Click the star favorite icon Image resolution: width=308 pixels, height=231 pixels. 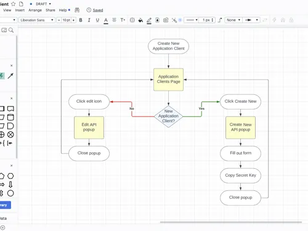(x=13, y=4)
